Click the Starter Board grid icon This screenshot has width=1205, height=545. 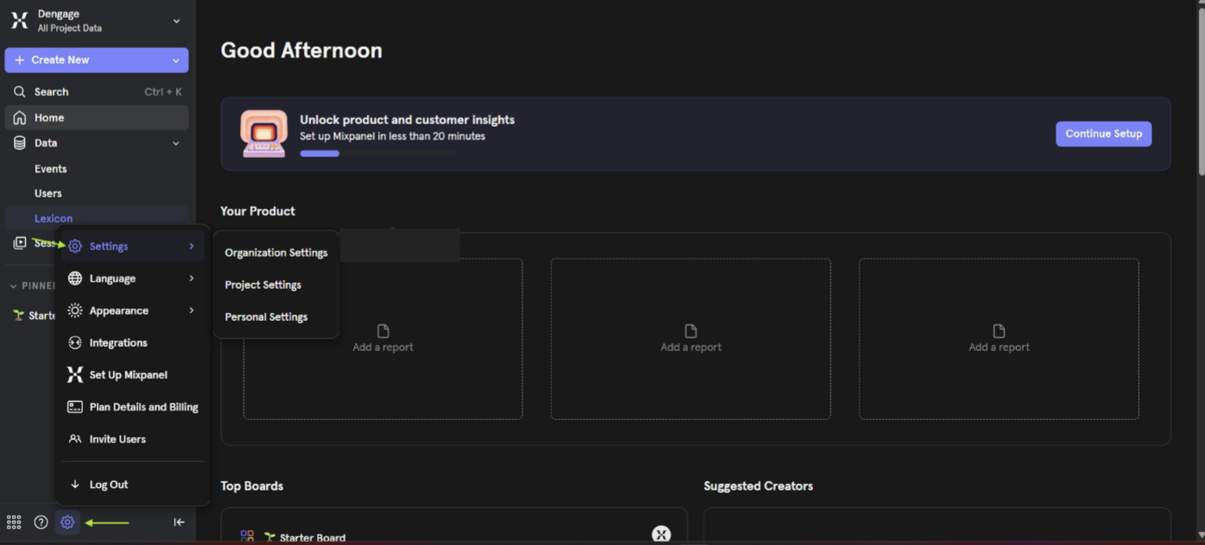click(247, 536)
